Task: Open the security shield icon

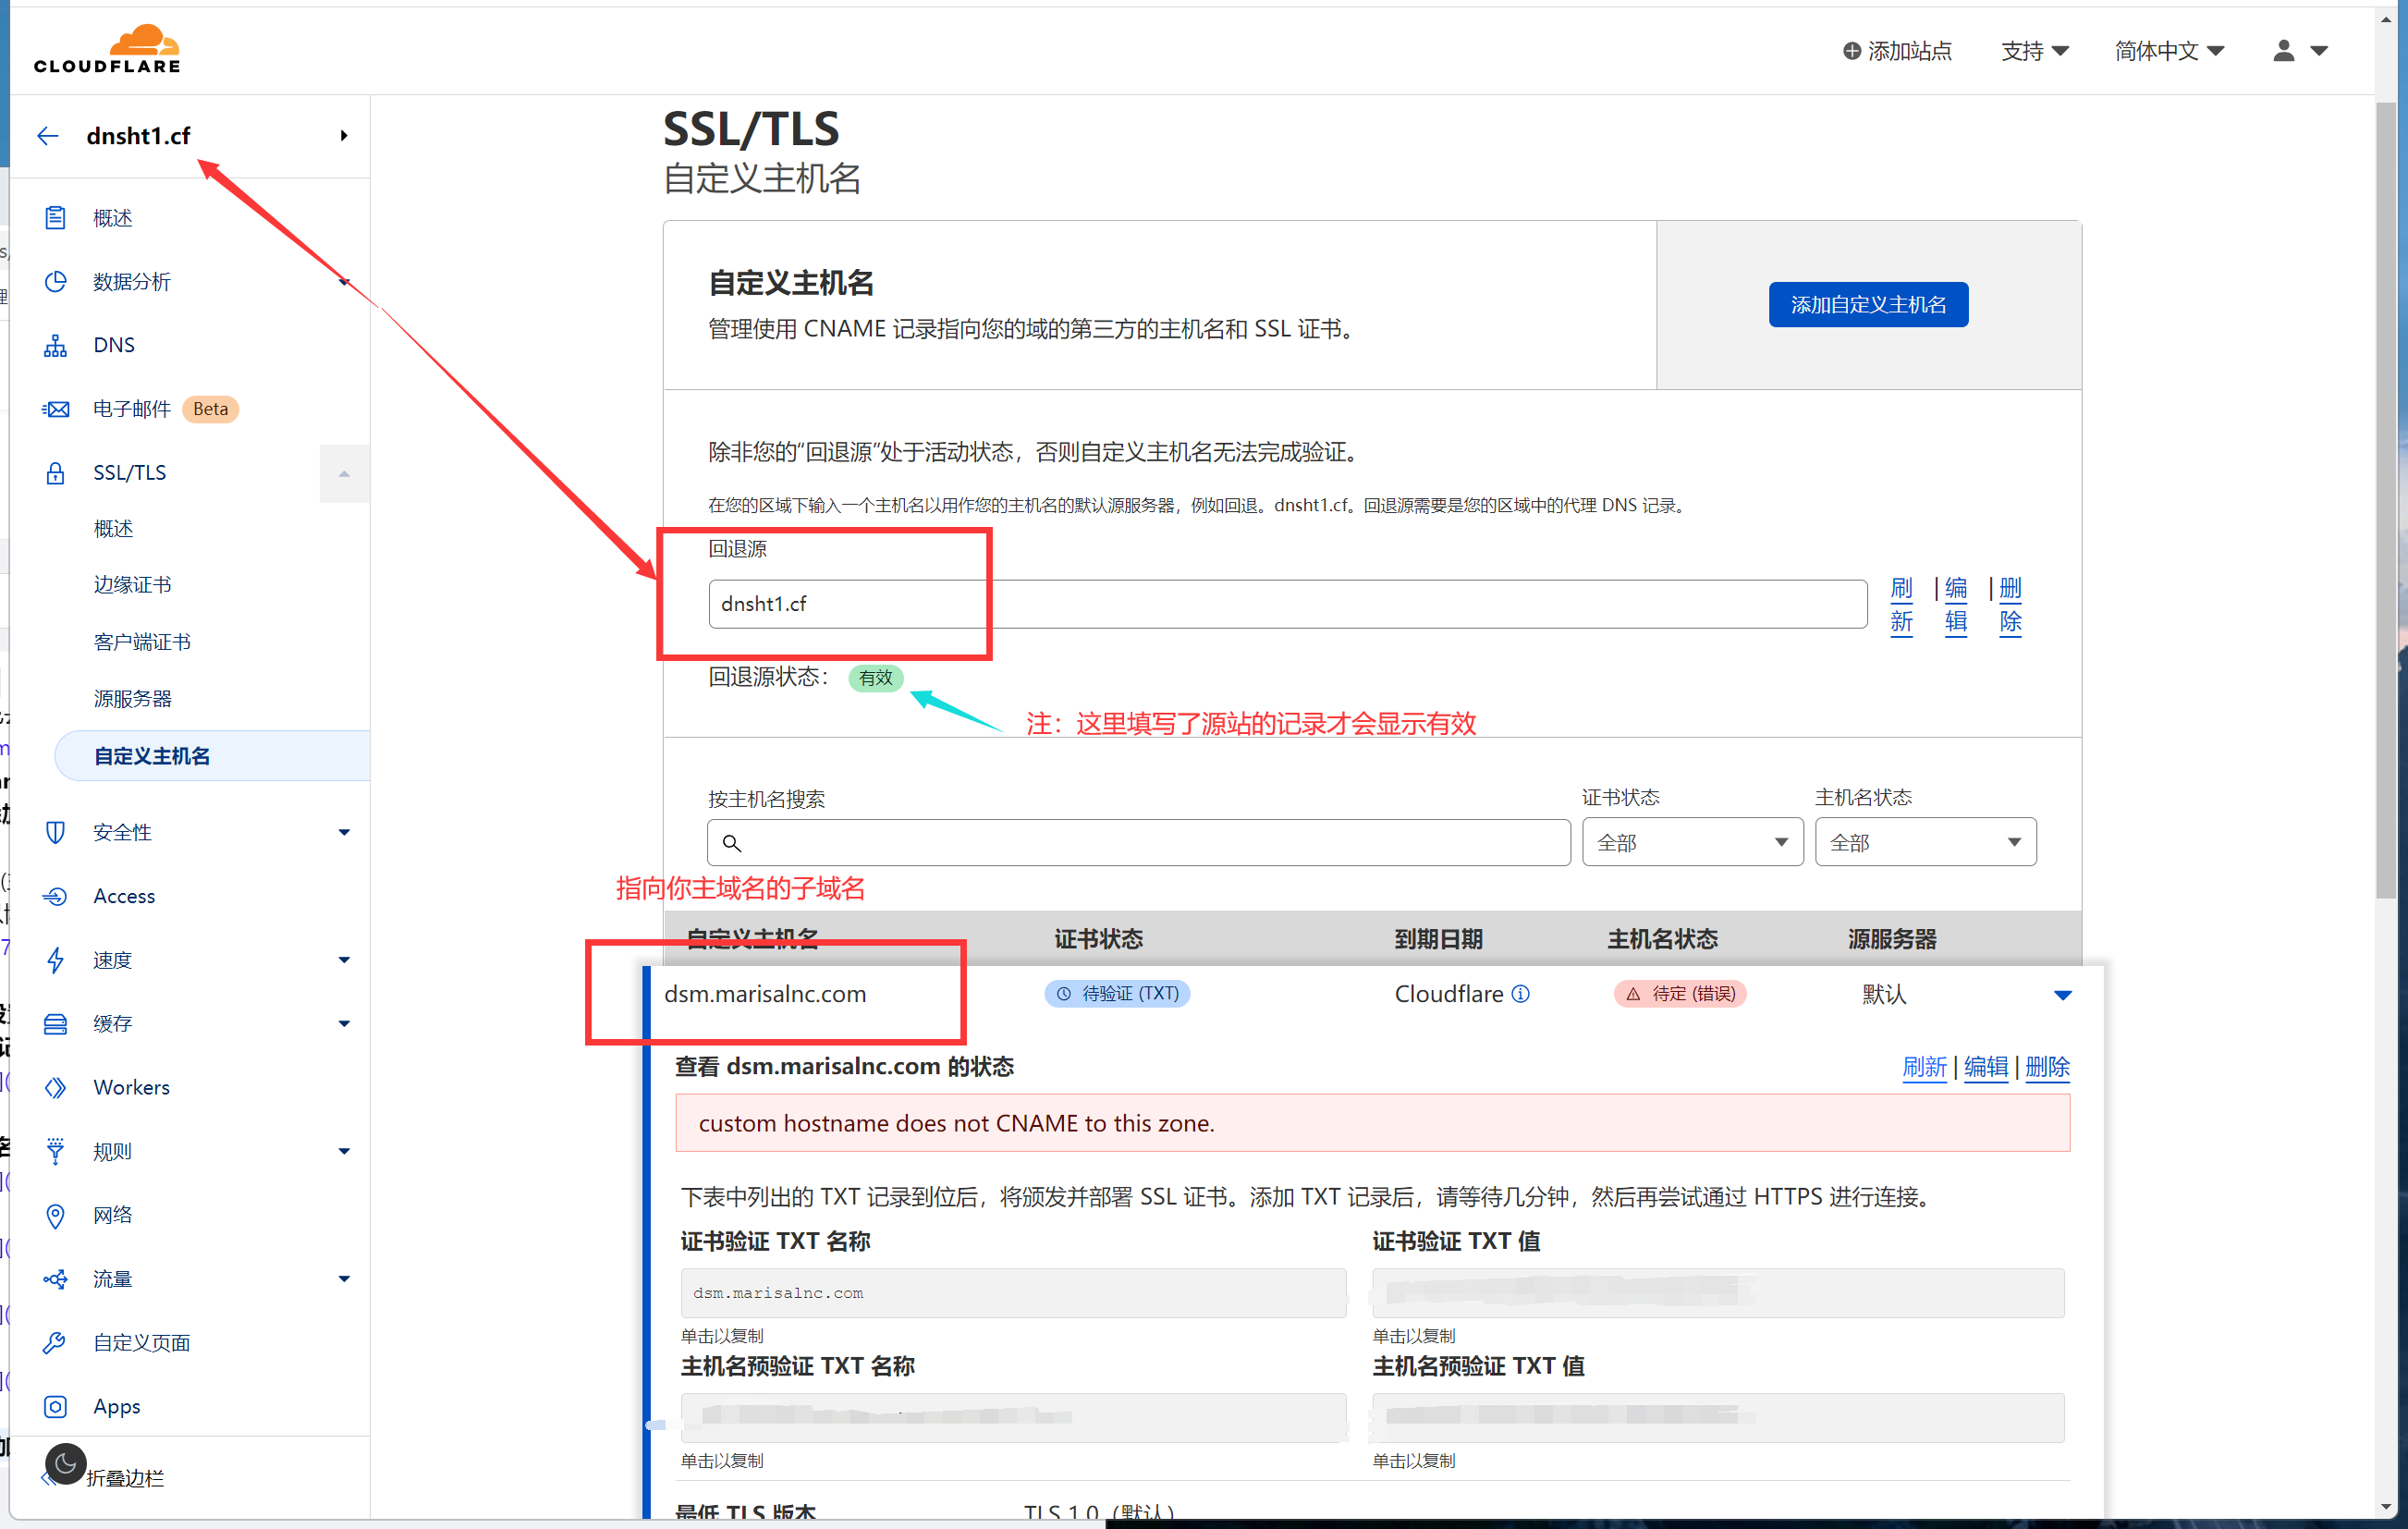Action: [55, 832]
